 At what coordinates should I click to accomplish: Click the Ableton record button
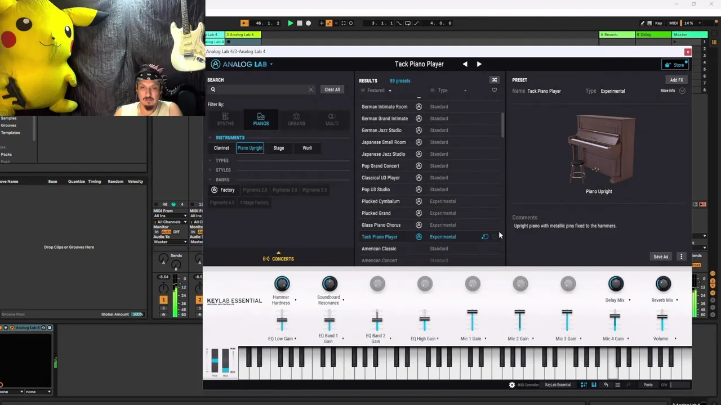[308, 23]
